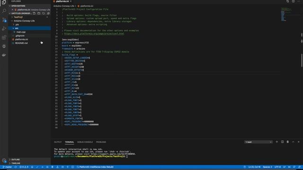Refresh the Explorer file tree
This screenshot has height=170, width=303.
point(44,13)
